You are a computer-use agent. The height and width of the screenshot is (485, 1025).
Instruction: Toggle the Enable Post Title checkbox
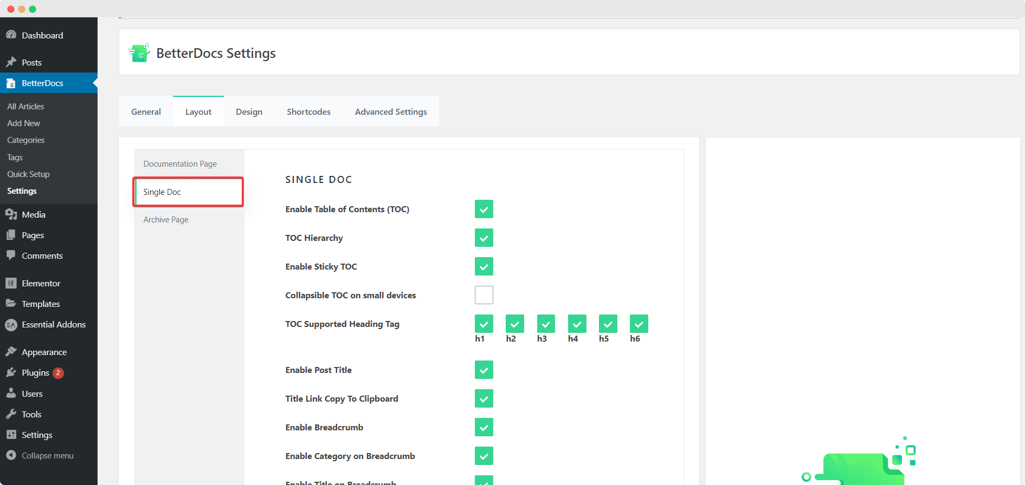(484, 370)
